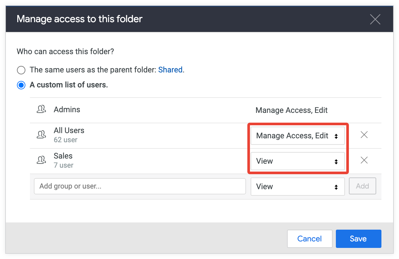Select same users as parent folder option
Image resolution: width=399 pixels, height=259 pixels.
[21, 70]
